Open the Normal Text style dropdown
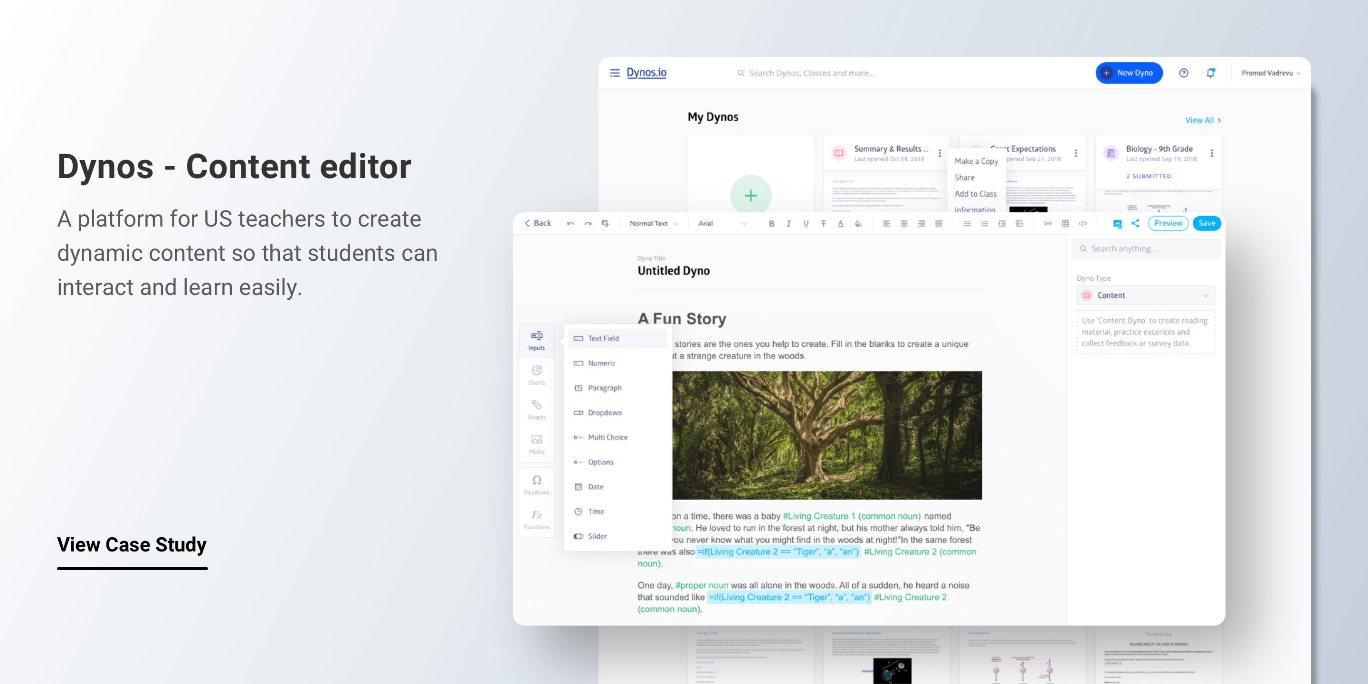The image size is (1368, 684). (x=652, y=223)
